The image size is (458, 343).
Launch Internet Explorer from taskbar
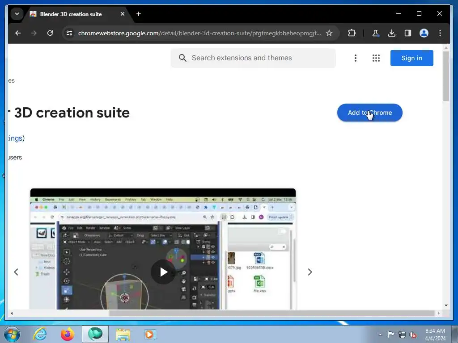pos(40,334)
